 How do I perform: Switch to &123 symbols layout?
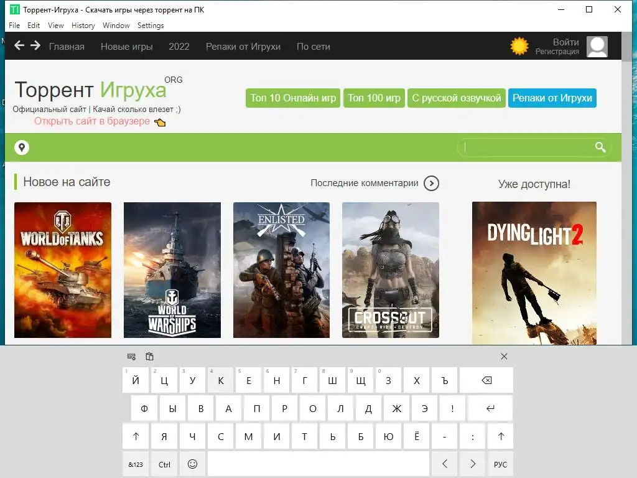coord(136,464)
